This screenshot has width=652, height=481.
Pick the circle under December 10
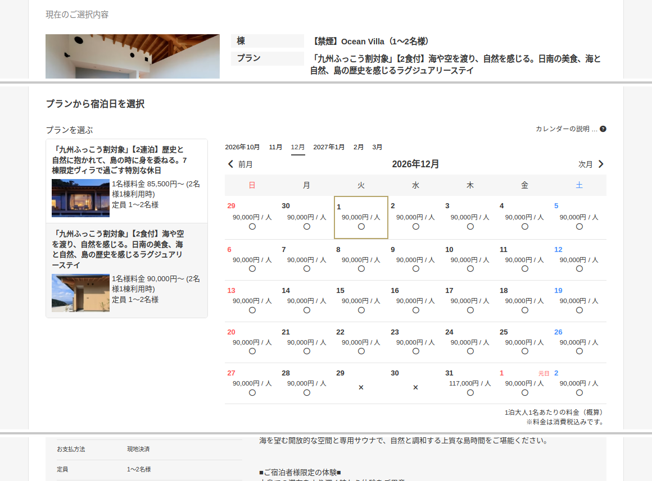click(x=470, y=269)
